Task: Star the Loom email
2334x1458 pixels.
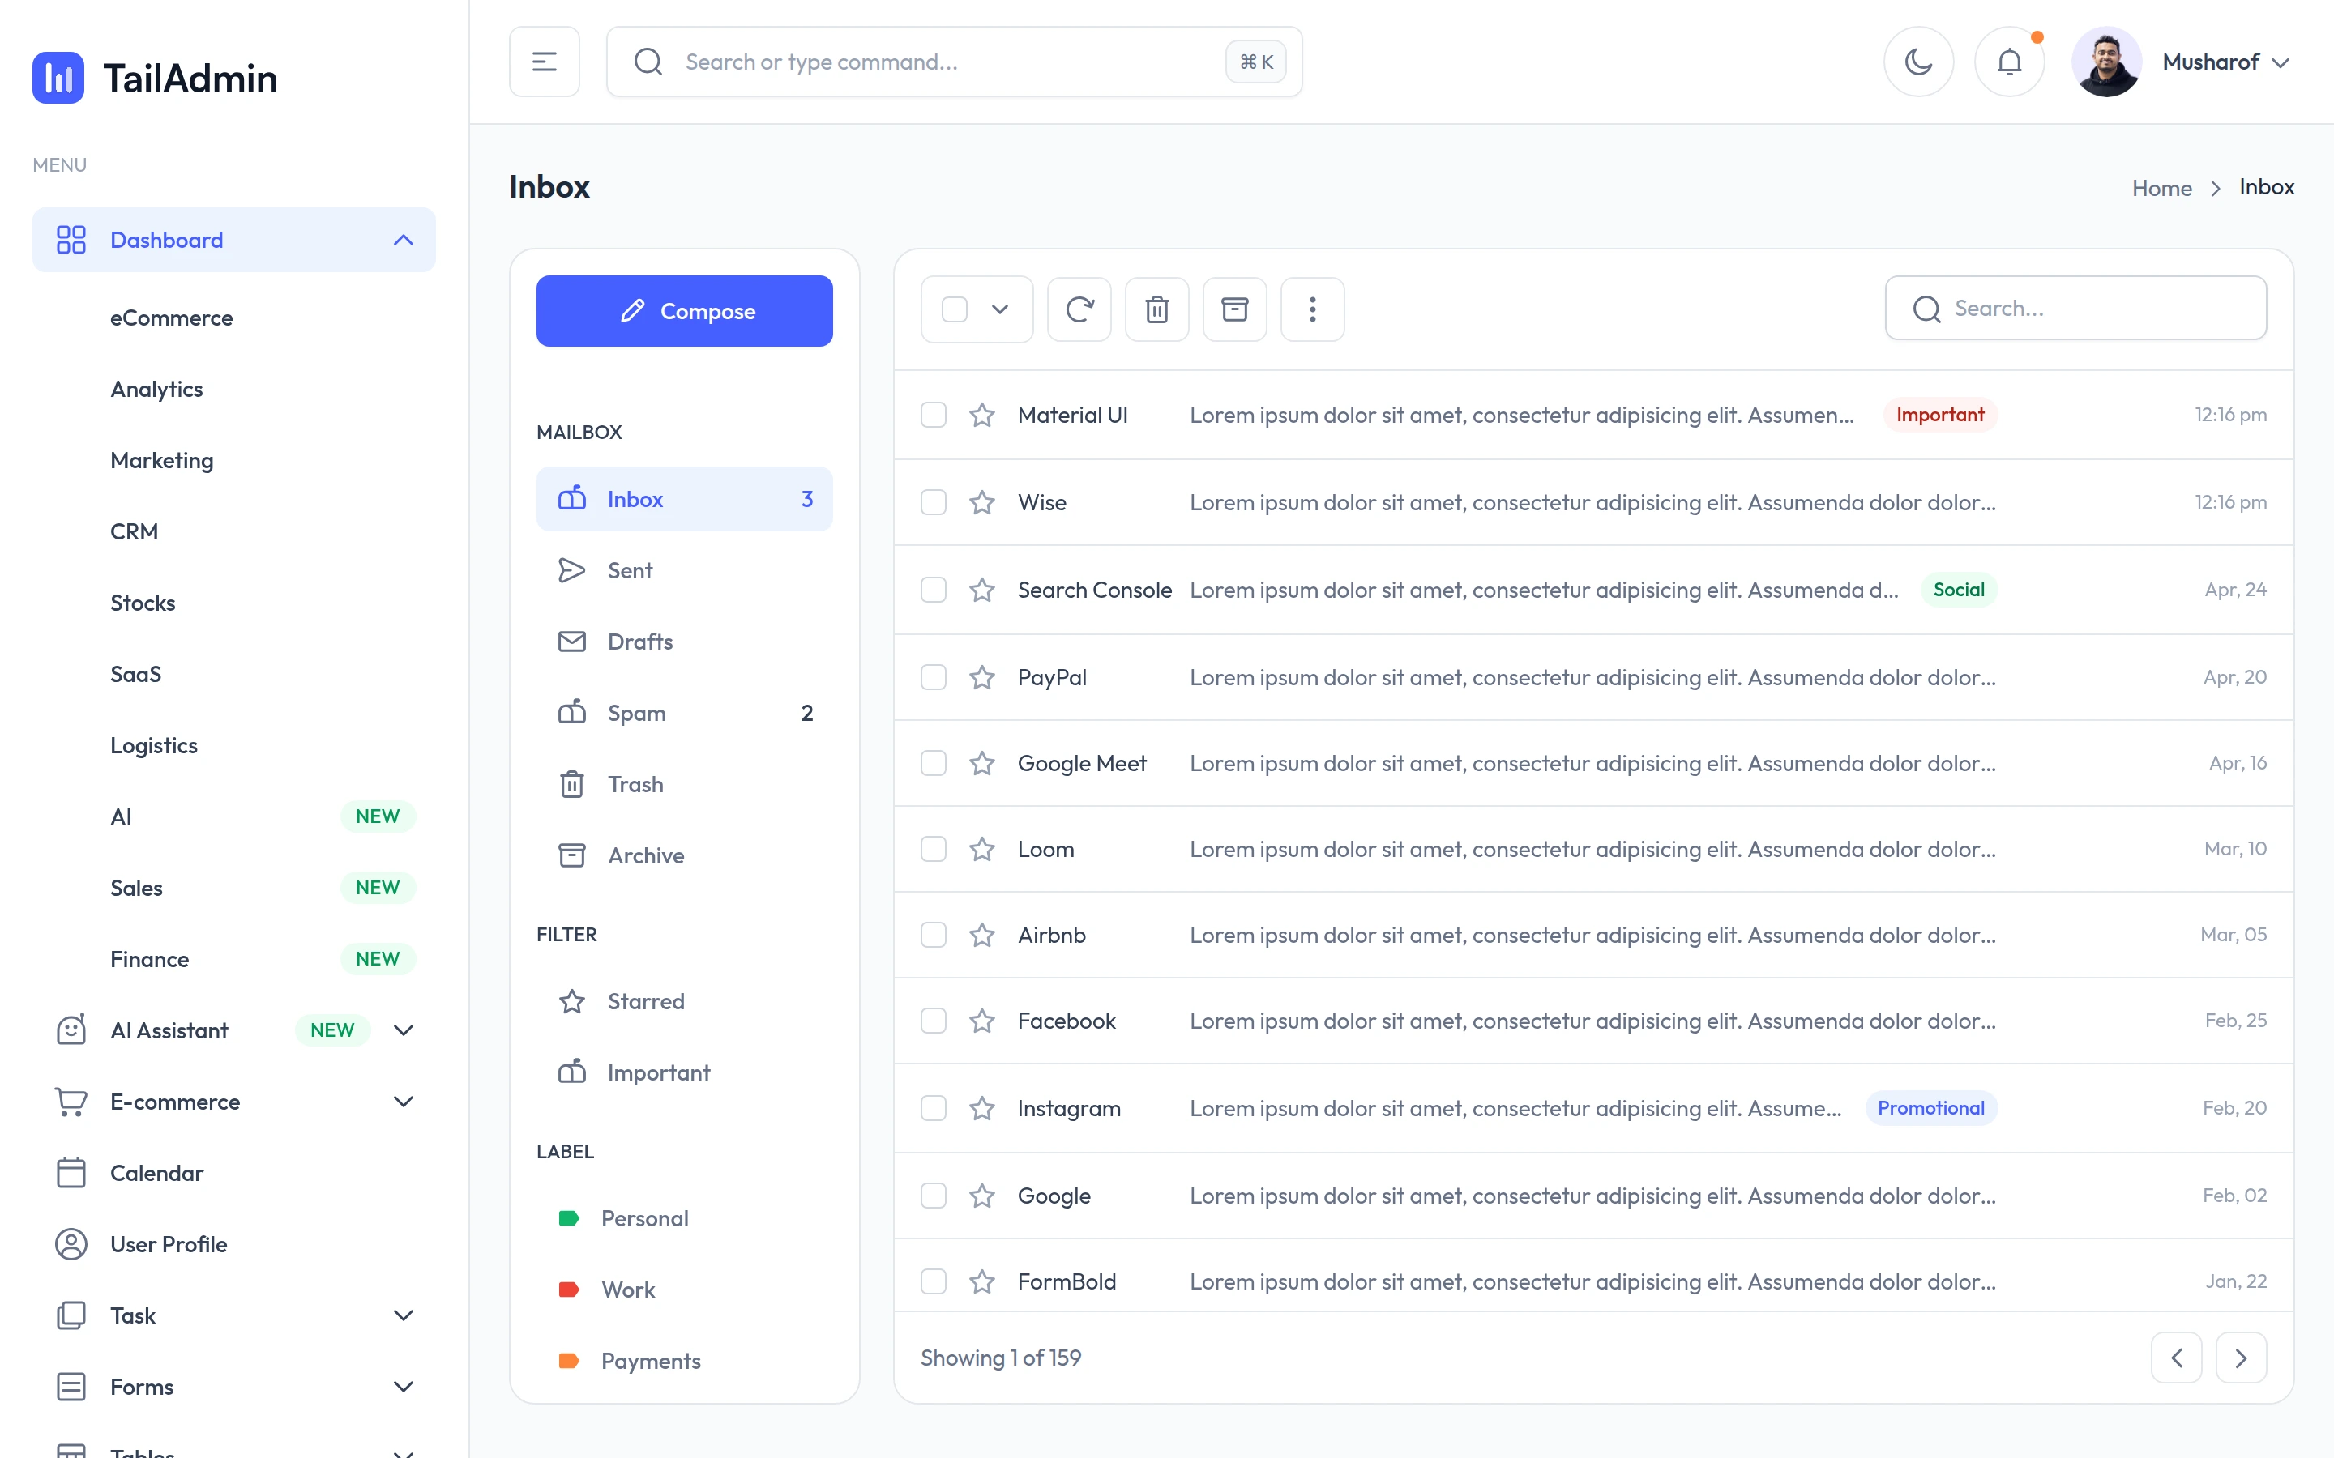Action: click(x=982, y=849)
